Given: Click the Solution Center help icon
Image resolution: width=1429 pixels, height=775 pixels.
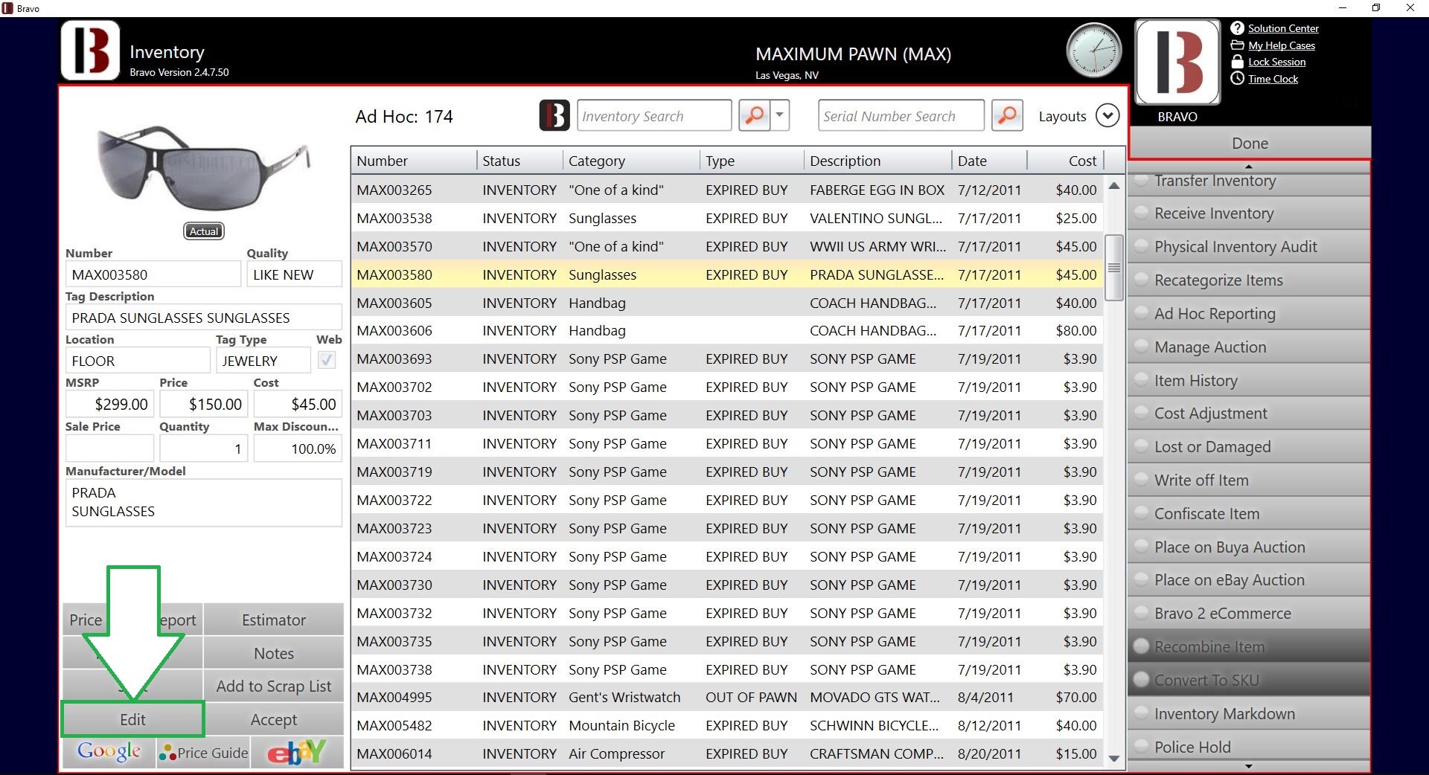Looking at the screenshot, I should pyautogui.click(x=1237, y=28).
